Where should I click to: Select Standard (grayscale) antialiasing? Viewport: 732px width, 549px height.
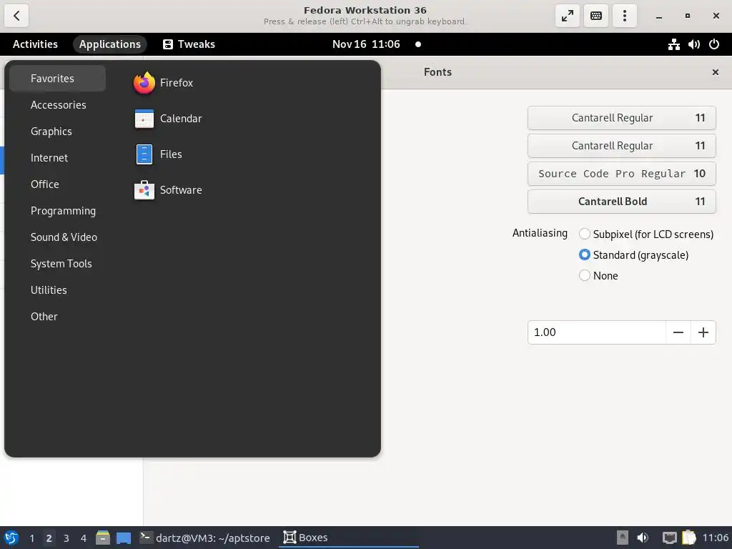coord(633,255)
